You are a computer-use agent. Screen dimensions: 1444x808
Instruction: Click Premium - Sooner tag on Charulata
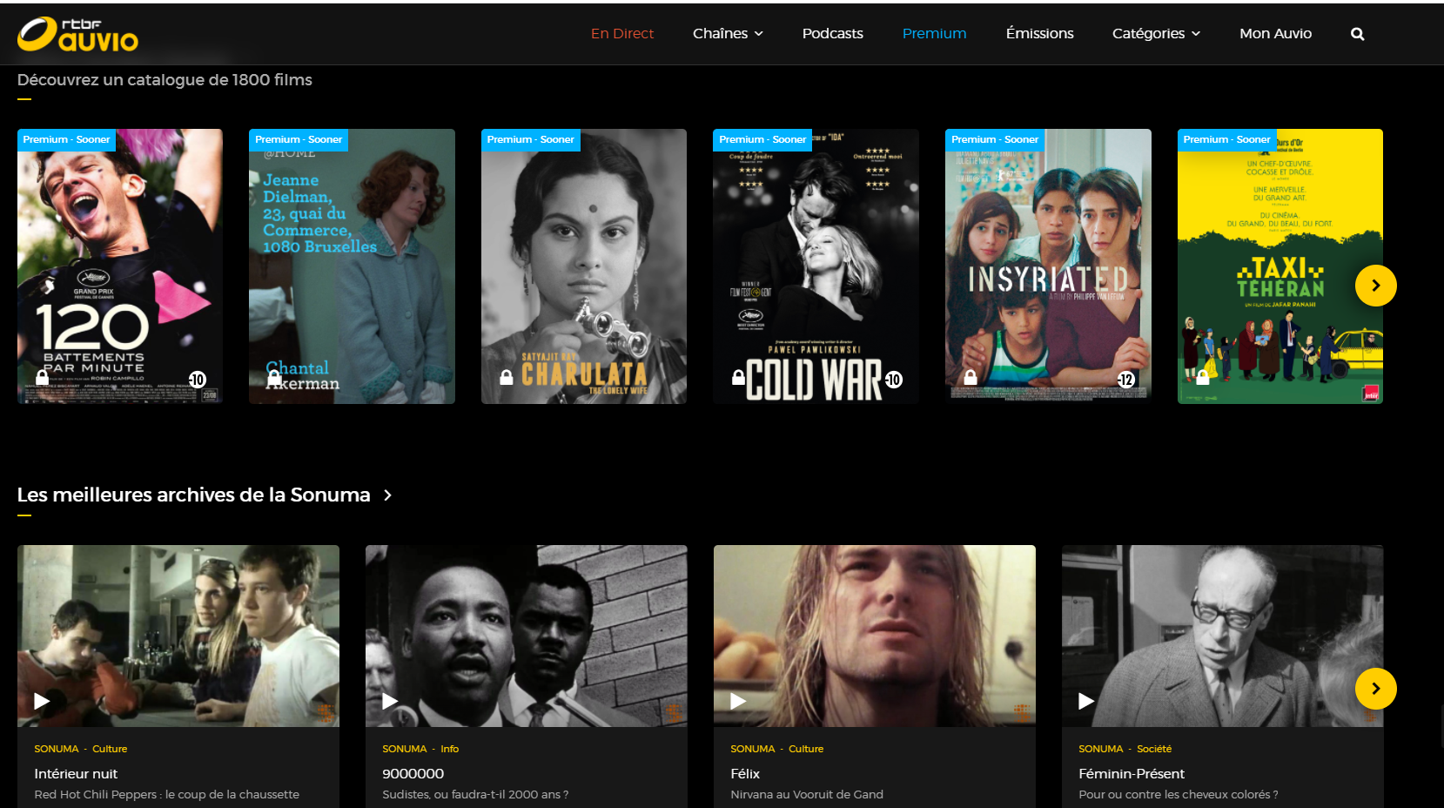[x=531, y=140]
